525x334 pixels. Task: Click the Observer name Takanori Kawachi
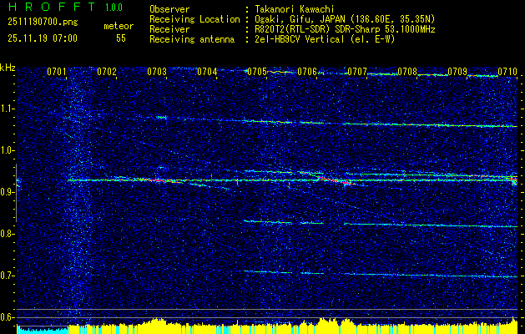click(295, 9)
